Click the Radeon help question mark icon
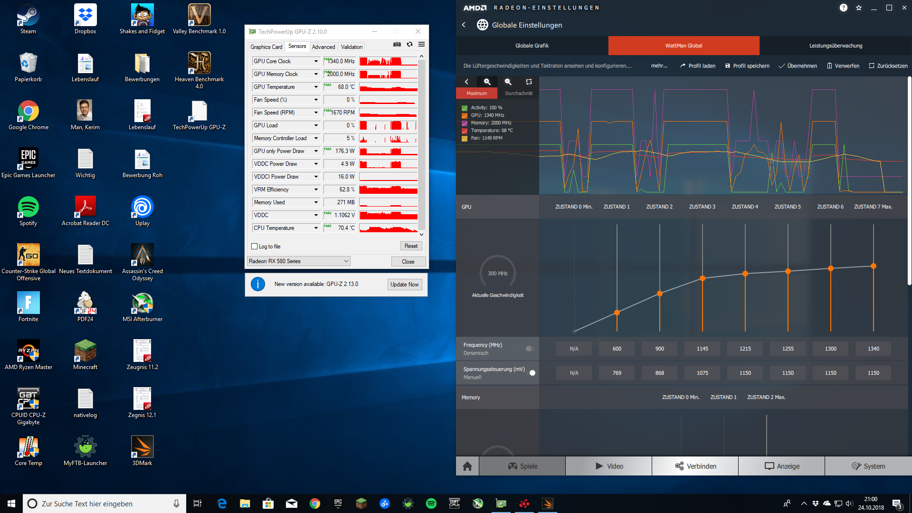 coord(844,8)
